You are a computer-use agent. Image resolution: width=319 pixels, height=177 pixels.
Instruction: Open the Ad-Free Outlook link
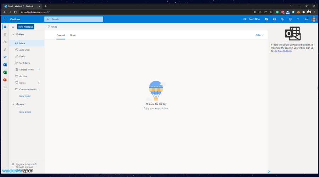click(x=283, y=51)
